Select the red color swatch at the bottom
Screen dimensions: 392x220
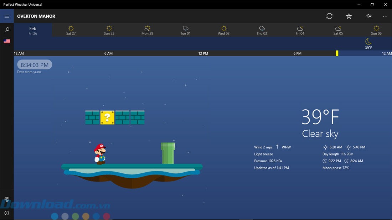[x=106, y=216]
